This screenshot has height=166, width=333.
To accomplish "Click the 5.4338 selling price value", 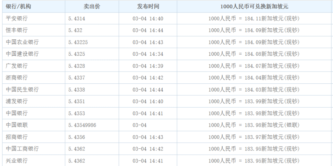I will [x=77, y=90].
